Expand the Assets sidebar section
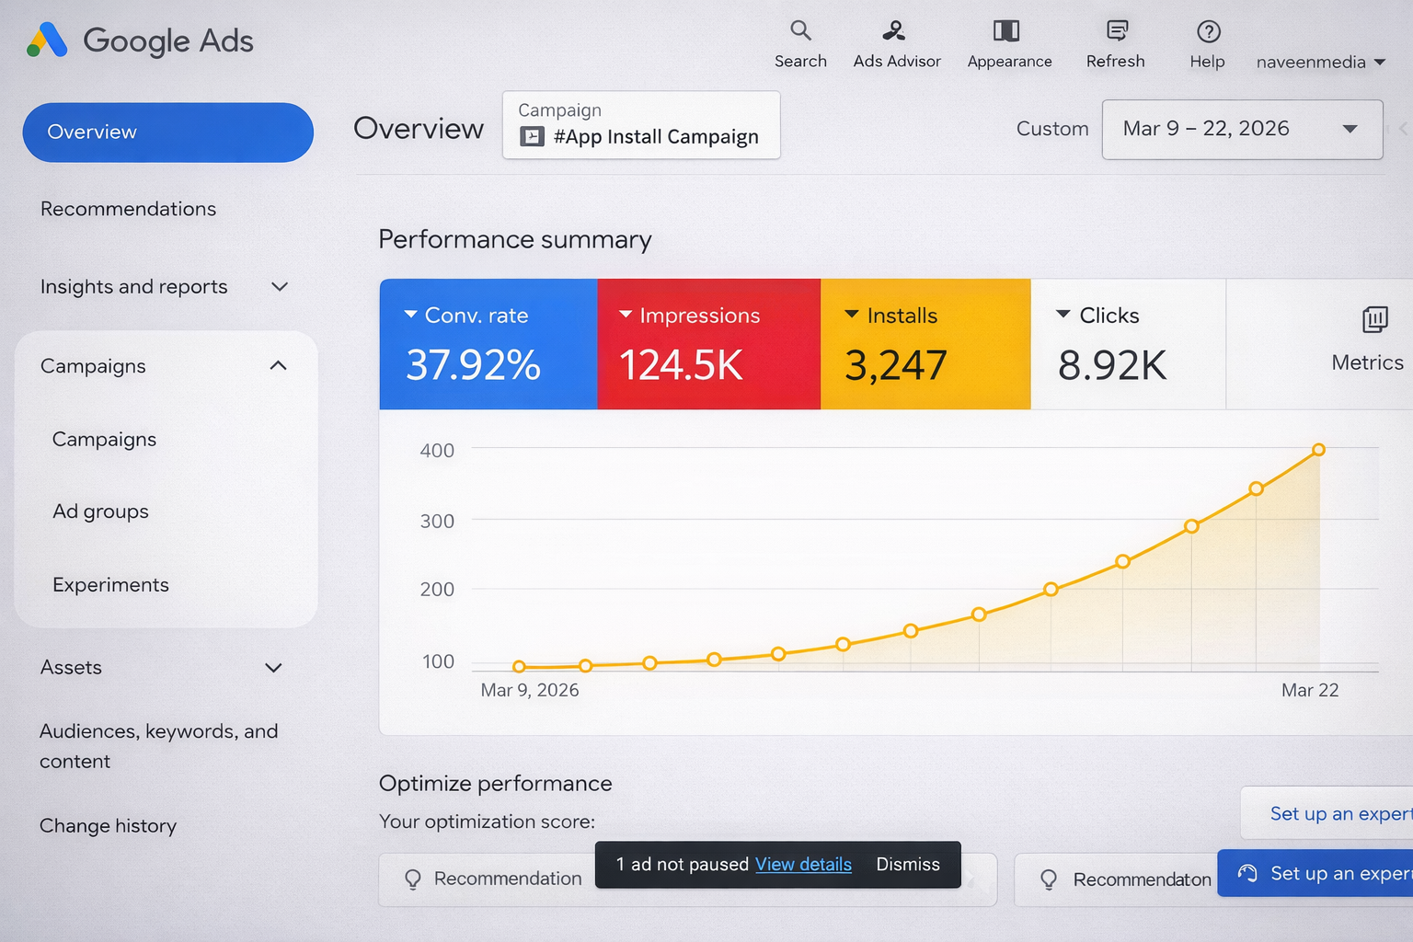1413x942 pixels. (x=273, y=668)
